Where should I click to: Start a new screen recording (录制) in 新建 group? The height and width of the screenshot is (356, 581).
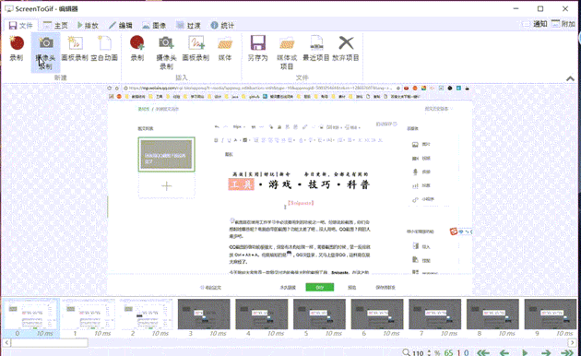(x=17, y=49)
